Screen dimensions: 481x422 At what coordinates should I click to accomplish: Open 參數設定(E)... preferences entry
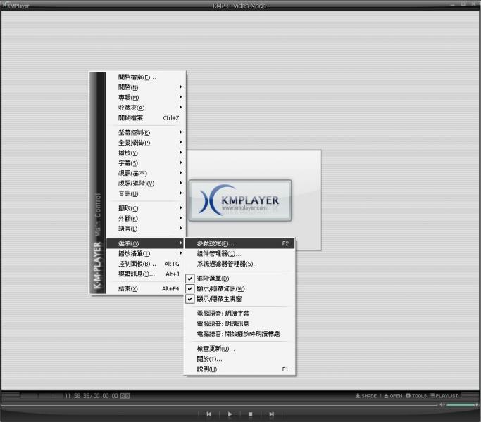[x=239, y=243]
